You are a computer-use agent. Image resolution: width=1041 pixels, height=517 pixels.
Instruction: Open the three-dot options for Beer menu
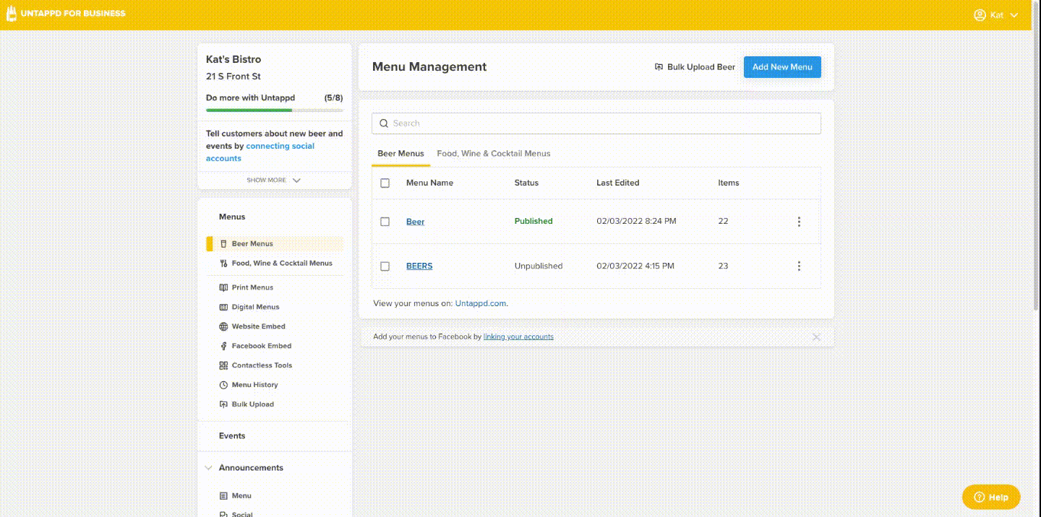(799, 222)
